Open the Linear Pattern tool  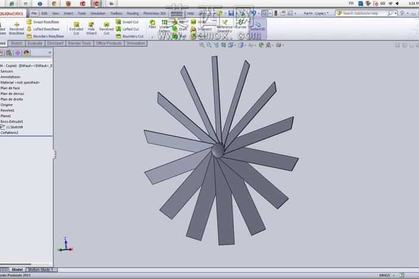click(164, 26)
